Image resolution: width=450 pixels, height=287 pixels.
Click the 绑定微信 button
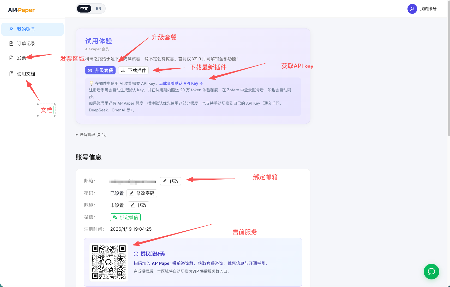point(125,217)
